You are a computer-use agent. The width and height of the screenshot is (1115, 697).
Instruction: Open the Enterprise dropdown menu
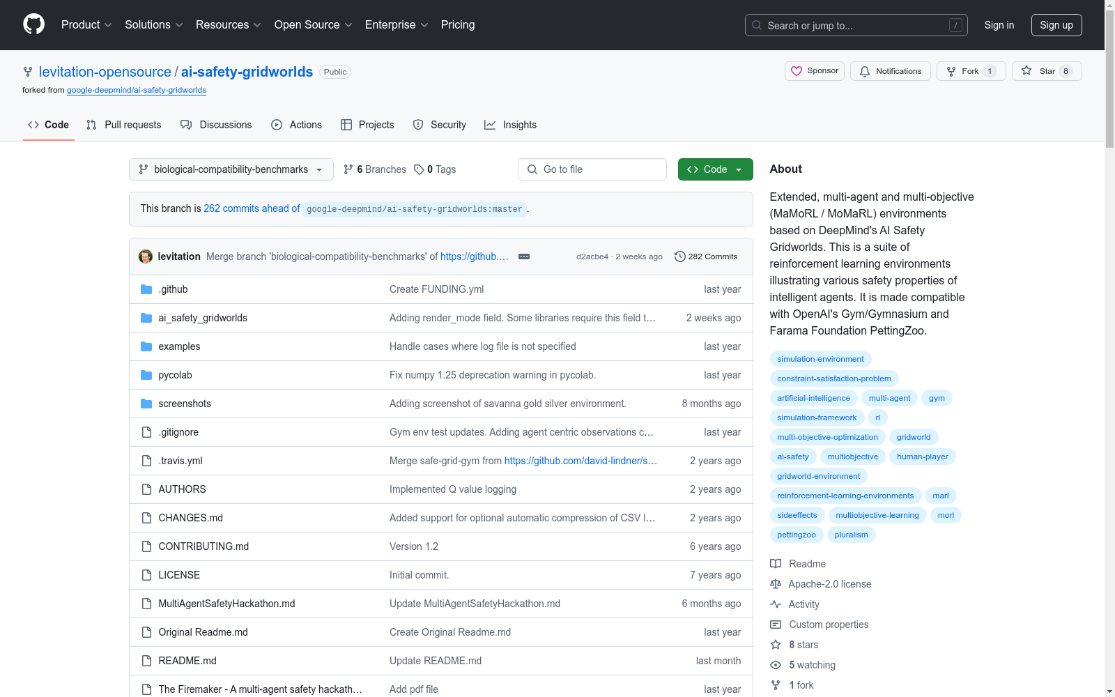point(397,25)
